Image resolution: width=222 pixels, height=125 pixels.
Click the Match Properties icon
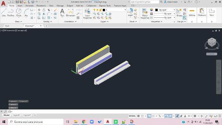pyautogui.click(x=145, y=14)
